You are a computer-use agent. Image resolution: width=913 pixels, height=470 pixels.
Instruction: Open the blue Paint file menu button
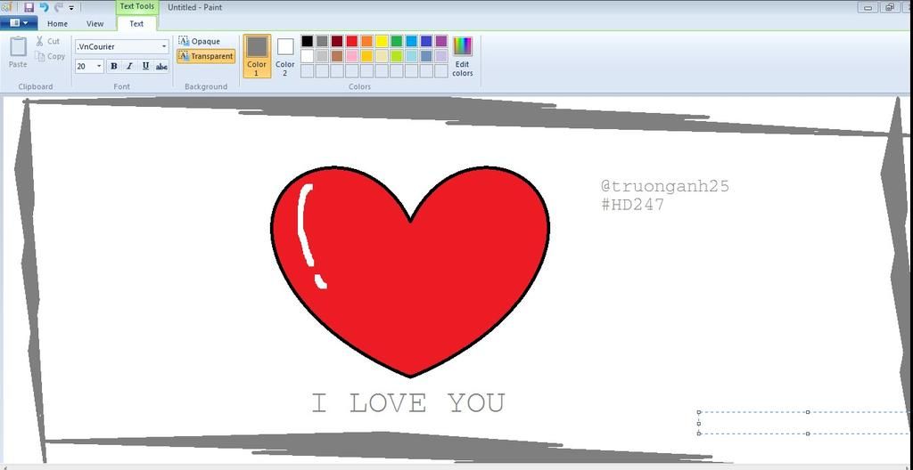[x=19, y=22]
